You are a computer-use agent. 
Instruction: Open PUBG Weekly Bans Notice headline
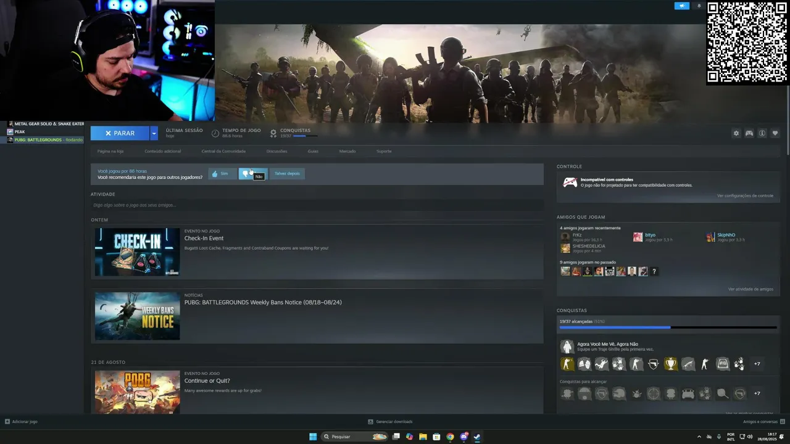pos(263,302)
